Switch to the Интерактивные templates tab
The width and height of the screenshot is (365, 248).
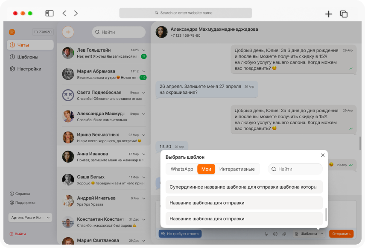237,169
